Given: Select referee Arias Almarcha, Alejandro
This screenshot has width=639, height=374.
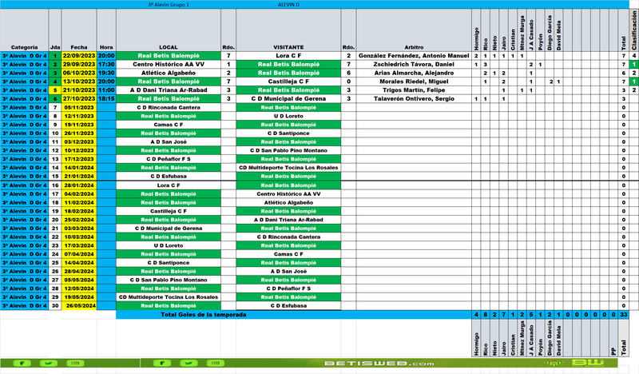Looking at the screenshot, I should (x=414, y=73).
